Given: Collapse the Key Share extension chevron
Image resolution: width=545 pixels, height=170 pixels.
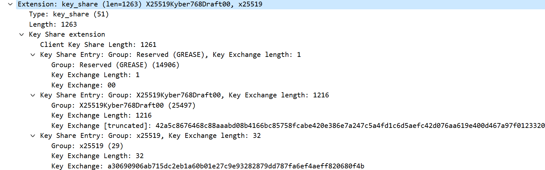Looking at the screenshot, I should point(22,34).
